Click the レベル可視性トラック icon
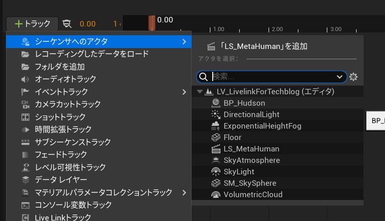Image resolution: width=385 pixels, height=221 pixels. tap(26, 167)
